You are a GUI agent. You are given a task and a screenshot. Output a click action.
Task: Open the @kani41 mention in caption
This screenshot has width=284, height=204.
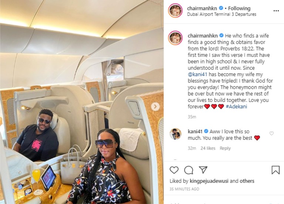[x=197, y=74]
